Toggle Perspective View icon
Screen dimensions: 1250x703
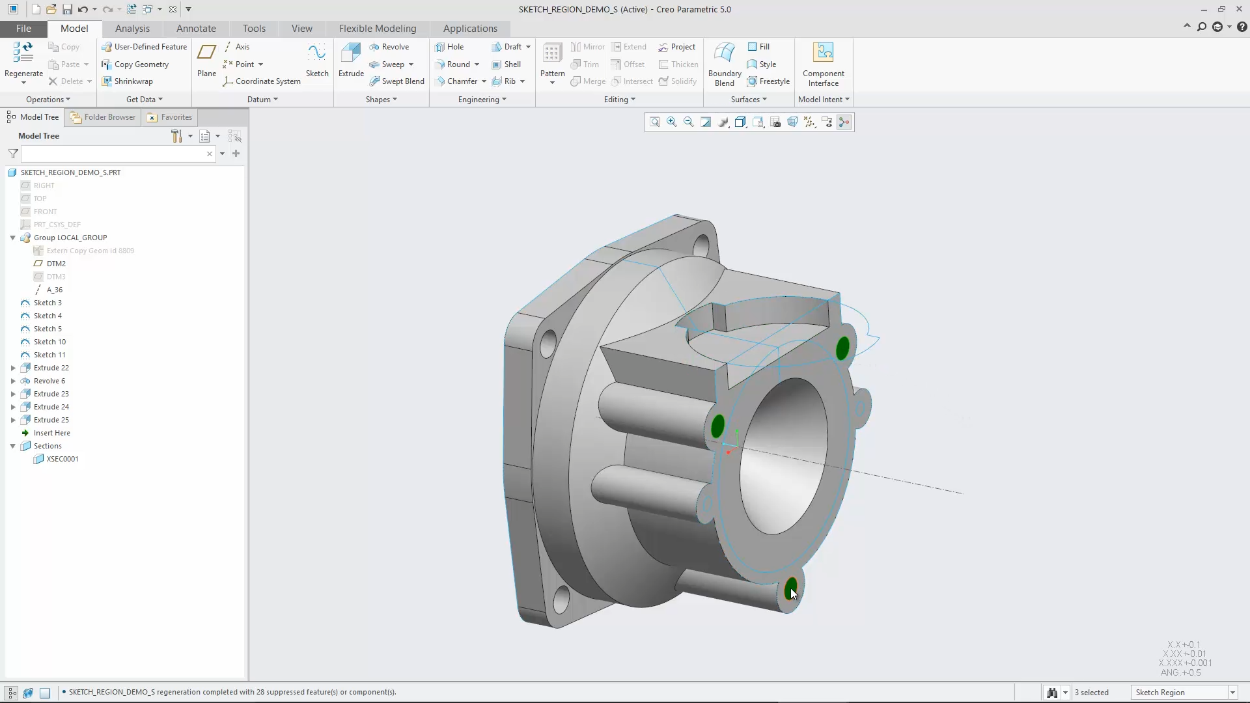[792, 122]
